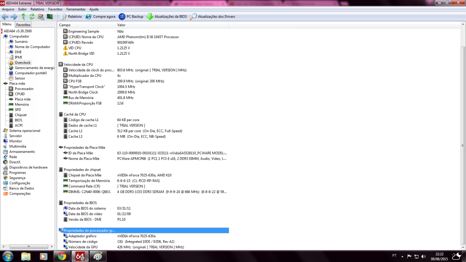
Task: Open the Relatório menu
Action: 37,9
